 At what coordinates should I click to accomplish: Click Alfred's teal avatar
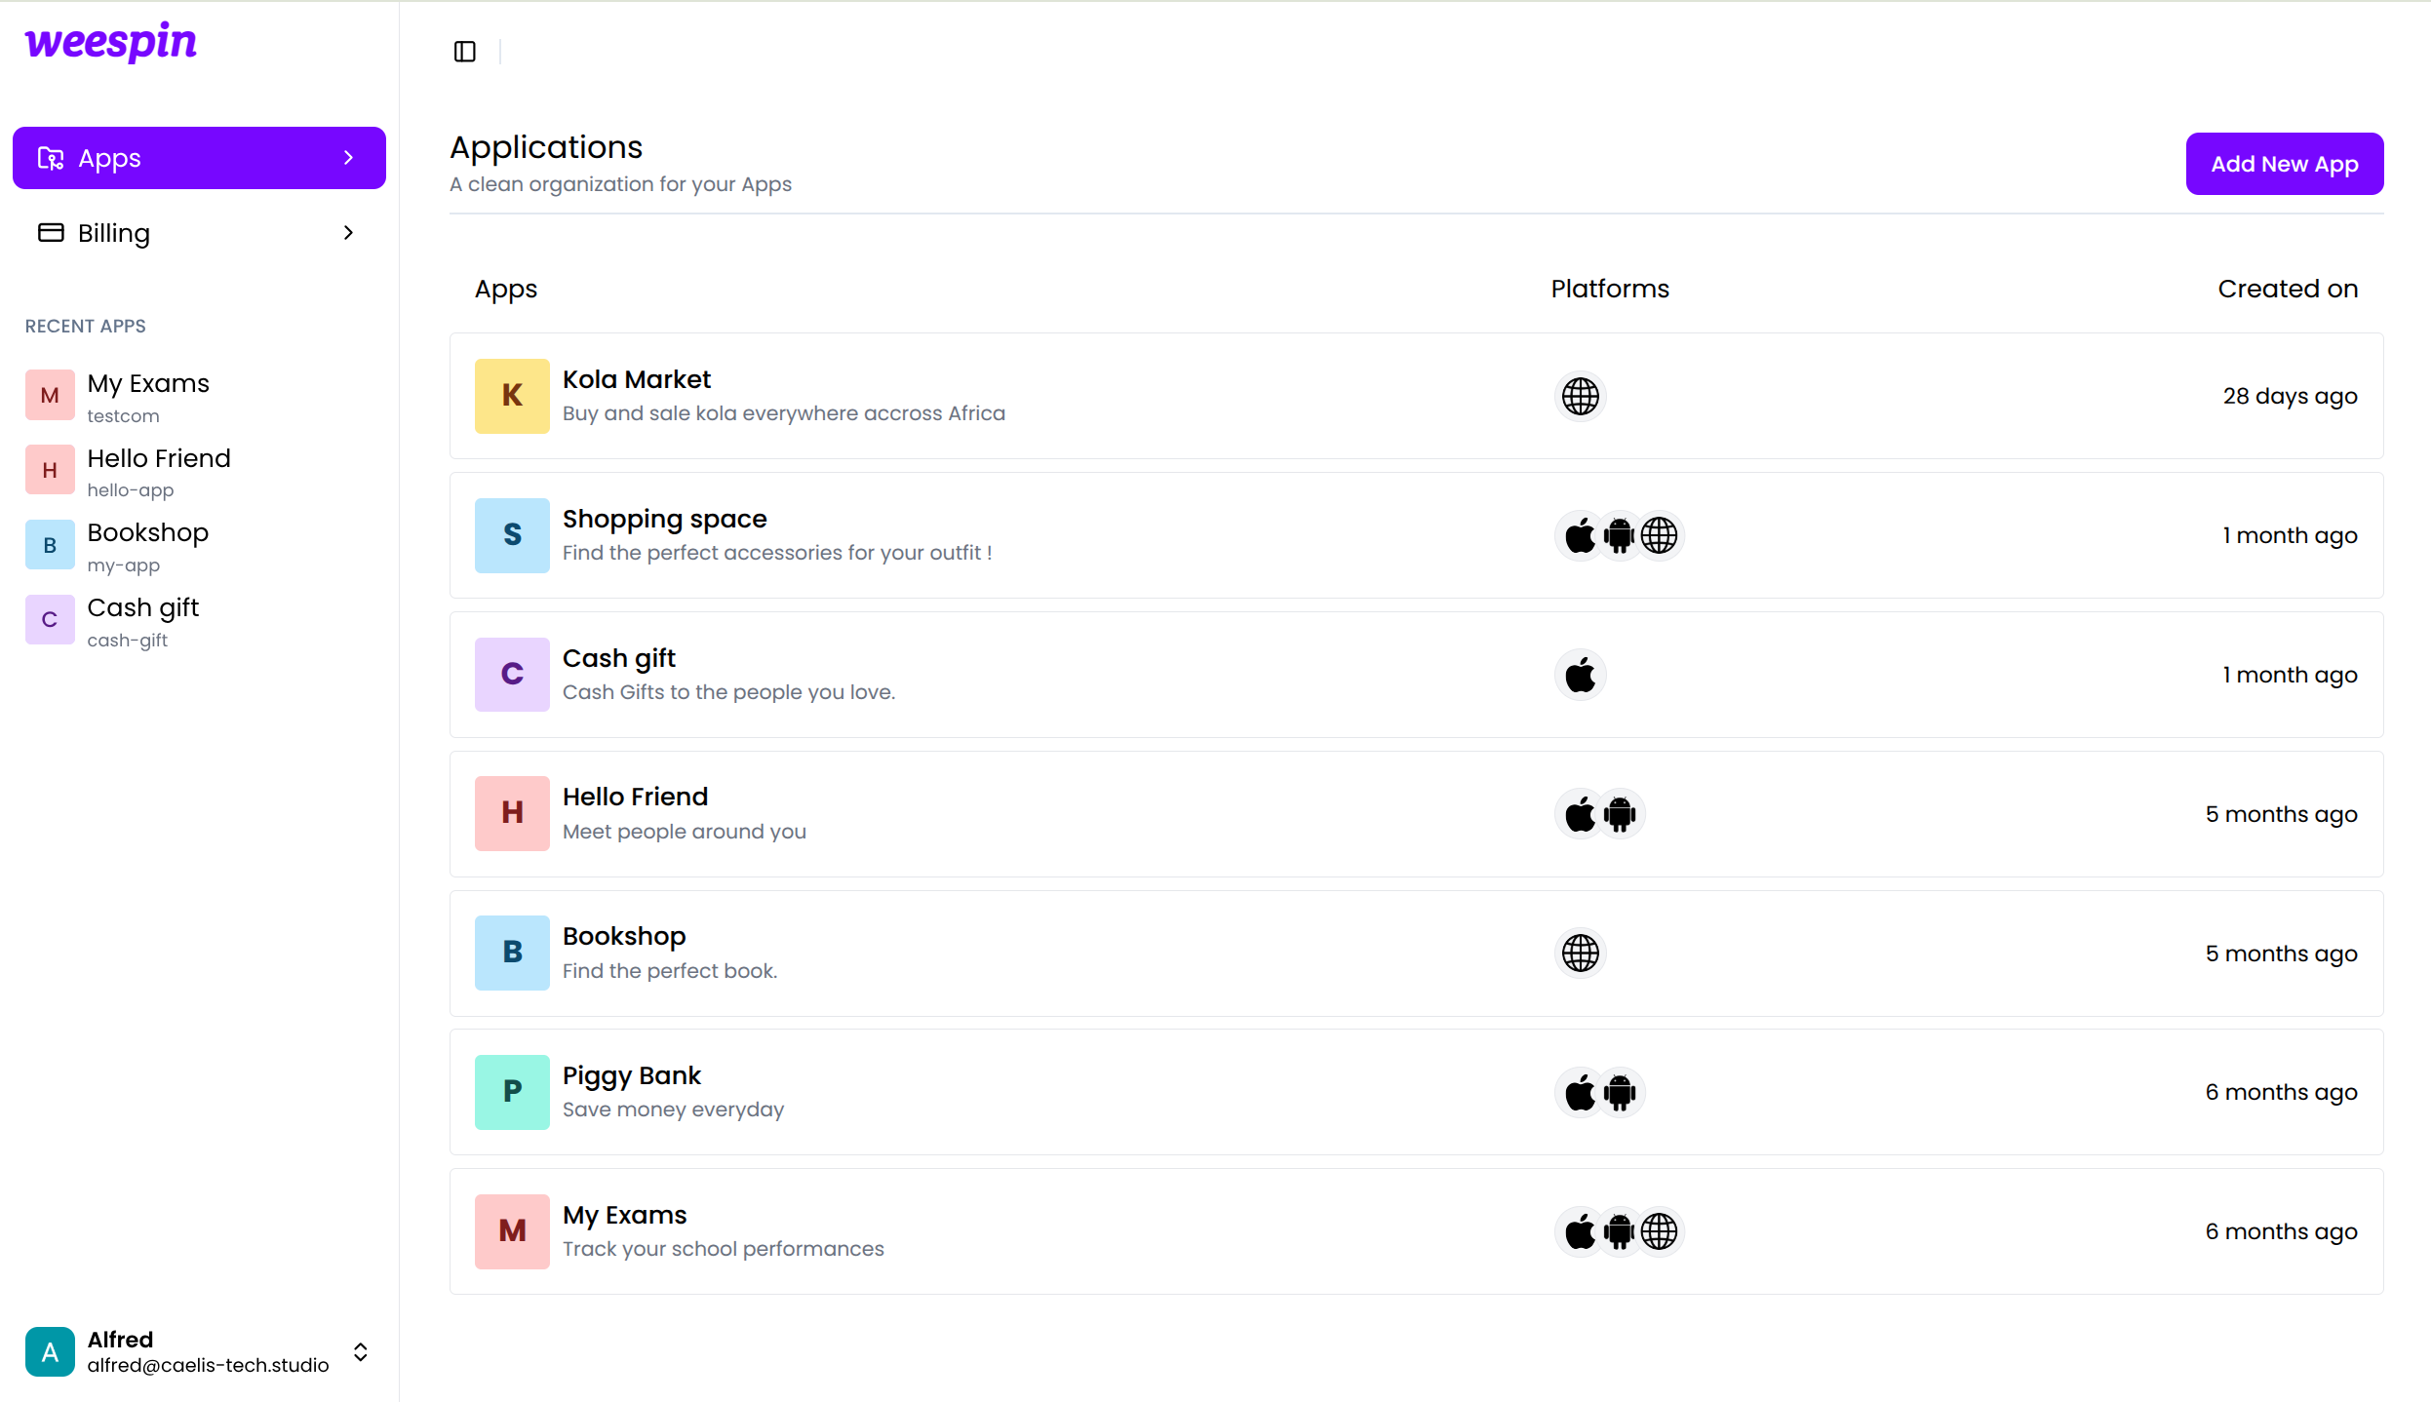pyautogui.click(x=49, y=1351)
